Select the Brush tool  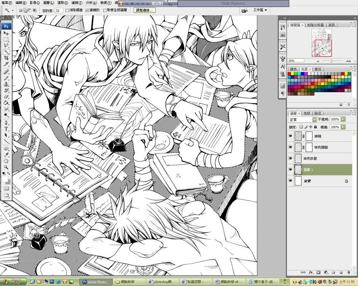(6, 78)
